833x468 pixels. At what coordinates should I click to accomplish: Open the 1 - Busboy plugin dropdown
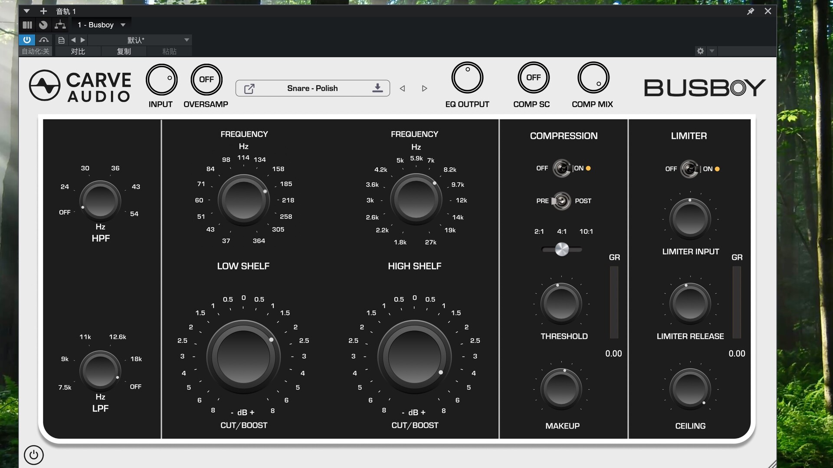(x=123, y=25)
